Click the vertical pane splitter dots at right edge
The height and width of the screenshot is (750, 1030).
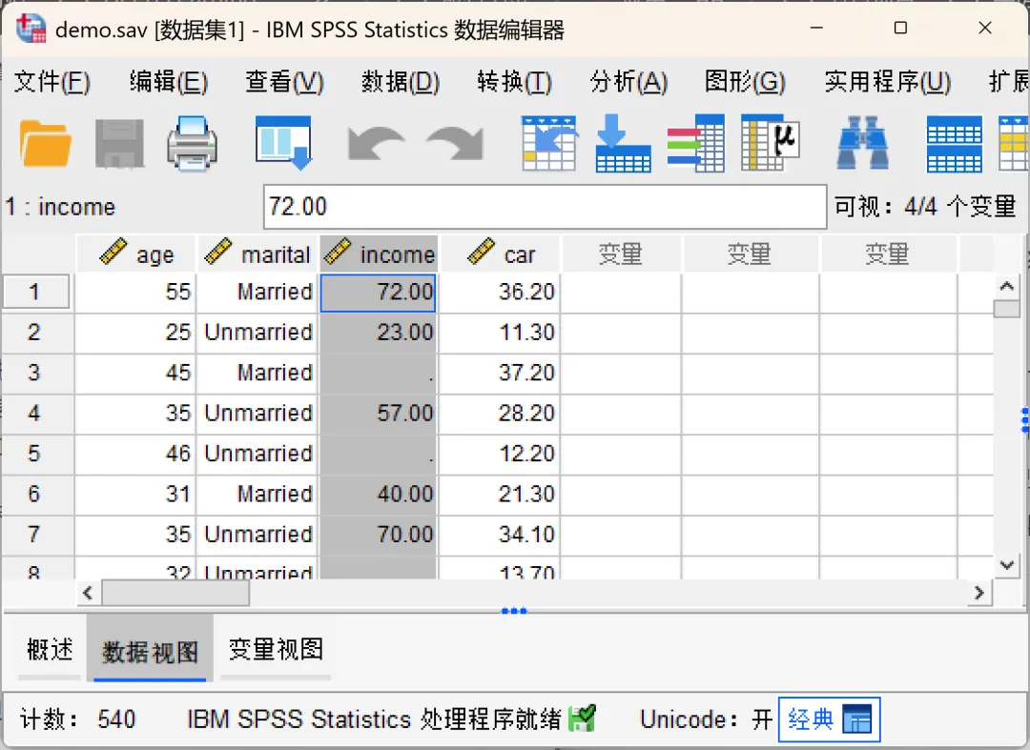pos(1024,420)
